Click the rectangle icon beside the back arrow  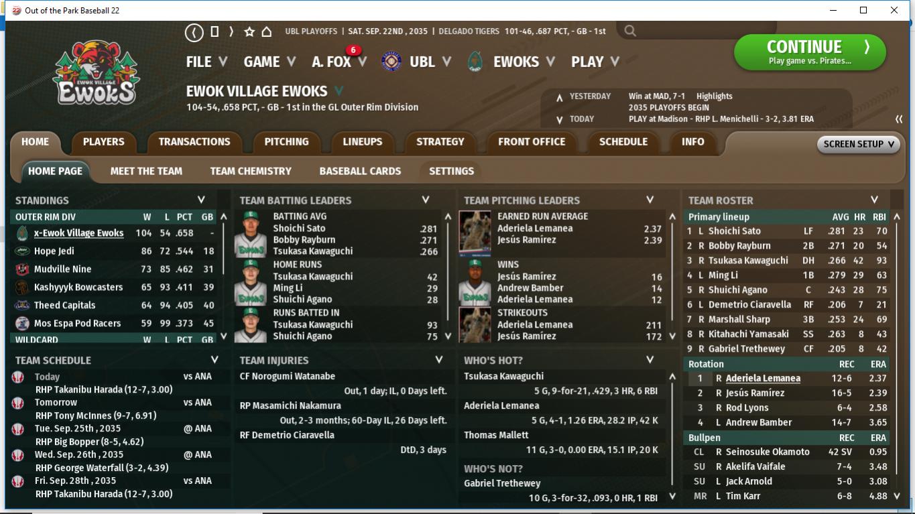(215, 31)
